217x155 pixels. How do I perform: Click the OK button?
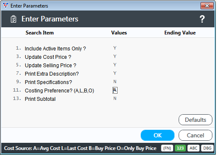click(158, 135)
